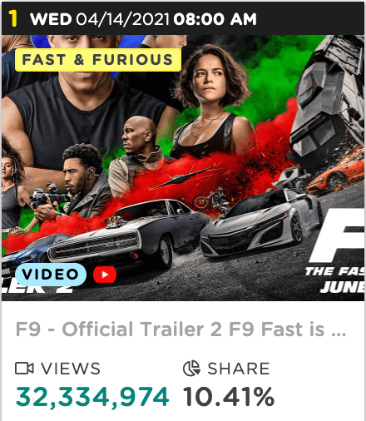This screenshot has width=366, height=421.
Task: Click the 10.41% share value
Action: [x=229, y=397]
